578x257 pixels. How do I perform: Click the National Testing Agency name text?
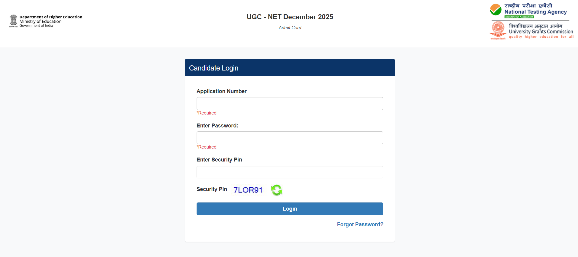click(x=535, y=12)
